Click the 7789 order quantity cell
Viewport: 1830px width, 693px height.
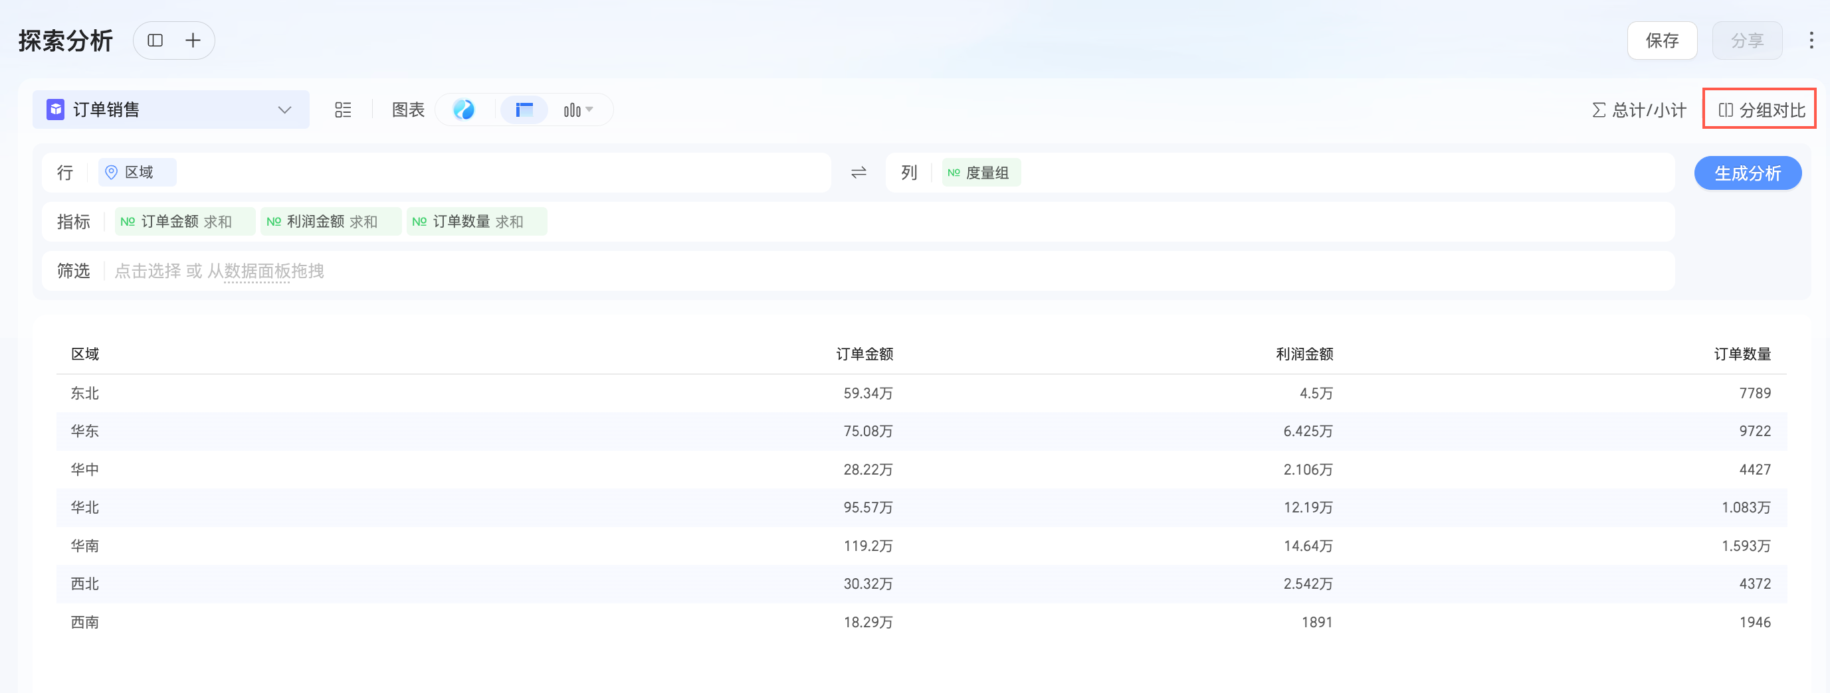[1755, 393]
